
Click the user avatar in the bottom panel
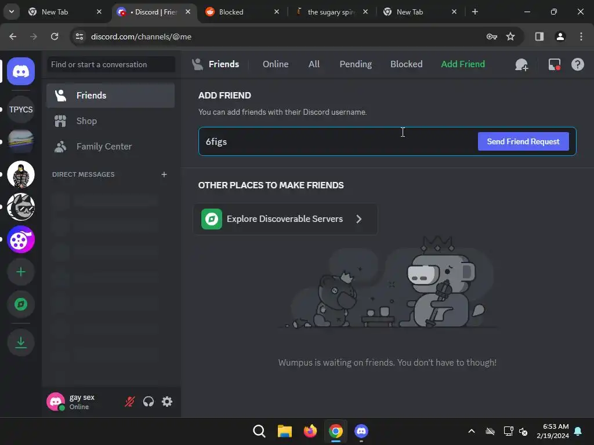pos(56,402)
